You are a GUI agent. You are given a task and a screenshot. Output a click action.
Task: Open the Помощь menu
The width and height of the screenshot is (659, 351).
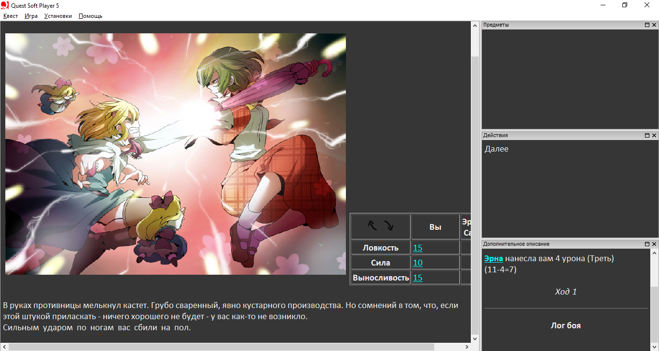tap(90, 16)
